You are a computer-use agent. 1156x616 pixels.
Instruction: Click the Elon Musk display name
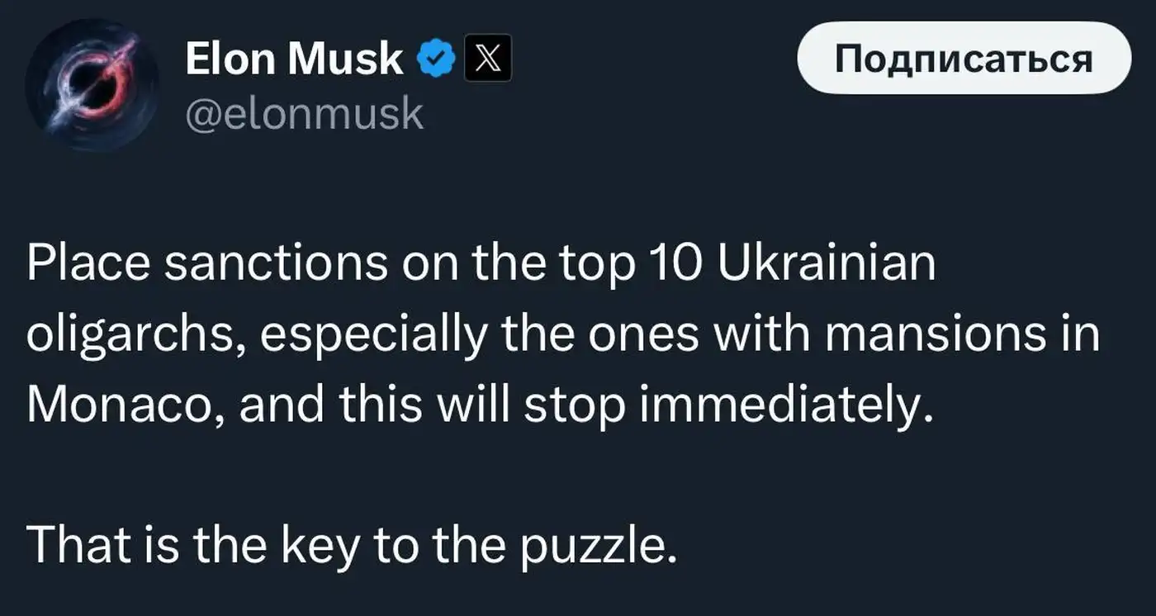pos(293,56)
